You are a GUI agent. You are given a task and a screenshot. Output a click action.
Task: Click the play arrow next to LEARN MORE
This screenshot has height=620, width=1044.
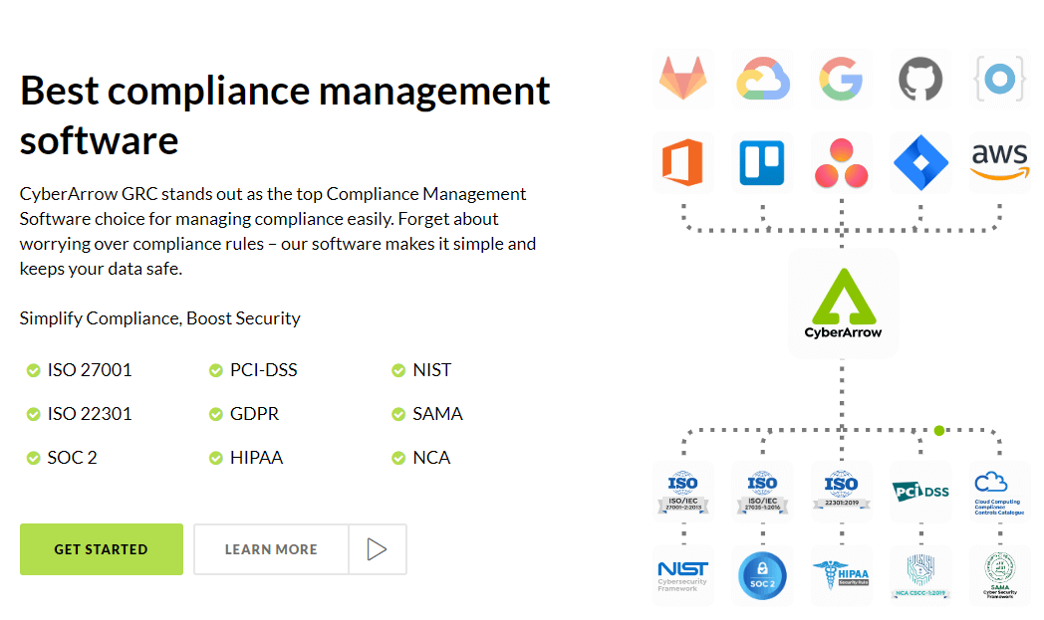click(x=378, y=548)
